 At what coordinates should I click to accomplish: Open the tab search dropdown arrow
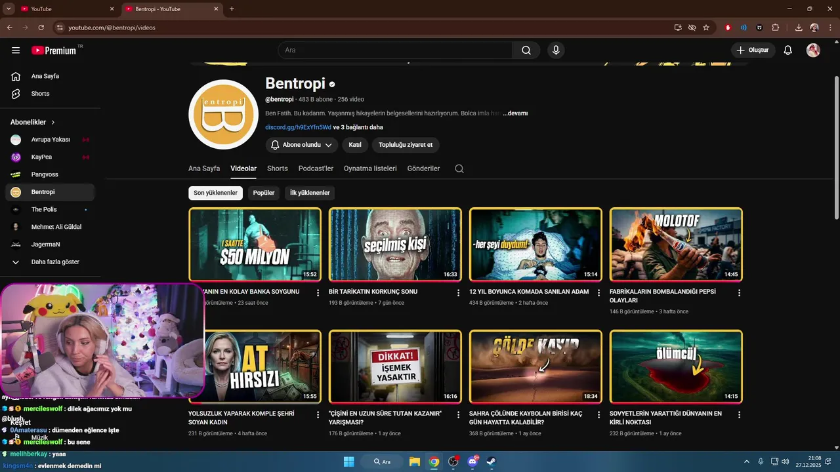pos(9,9)
